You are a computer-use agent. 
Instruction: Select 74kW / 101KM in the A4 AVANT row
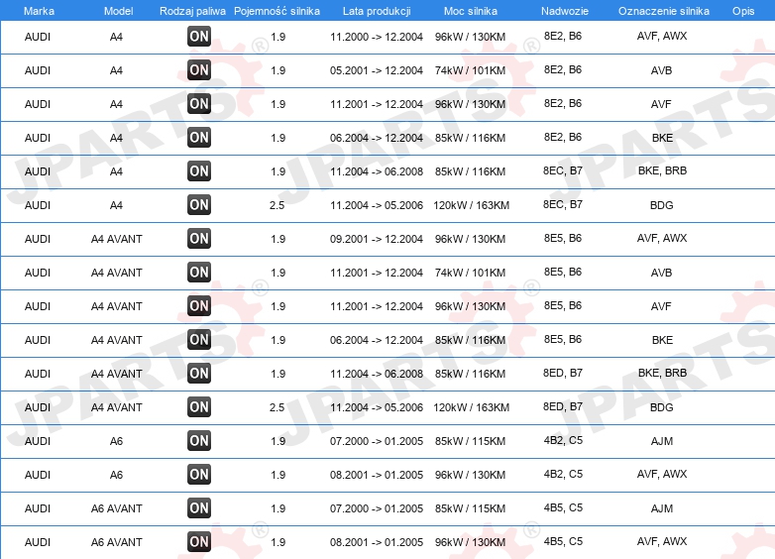(470, 273)
